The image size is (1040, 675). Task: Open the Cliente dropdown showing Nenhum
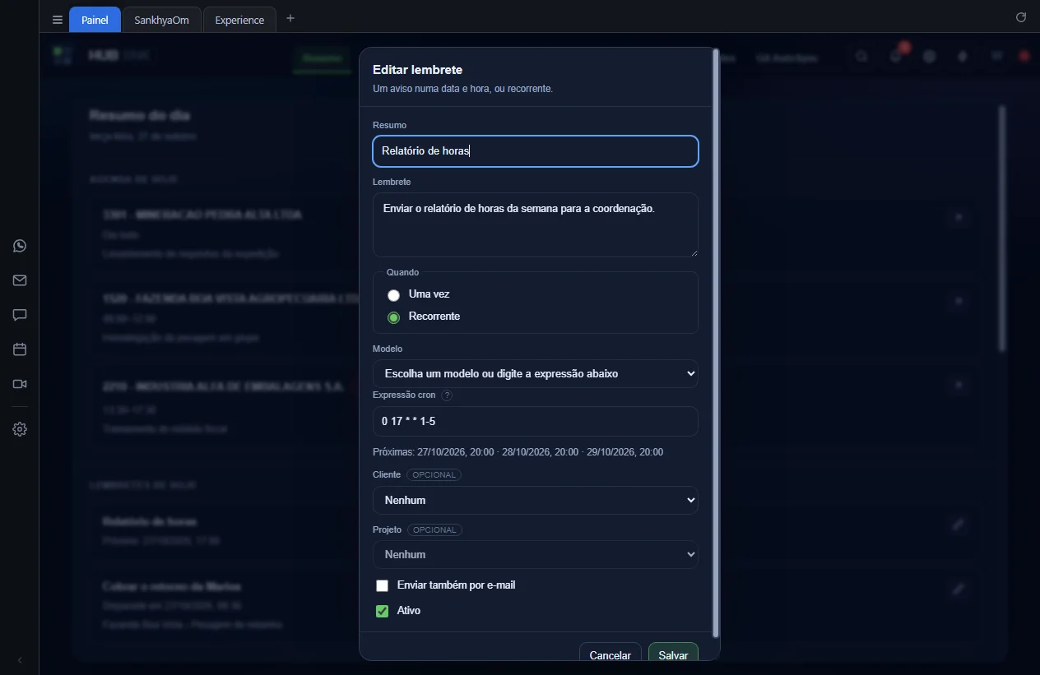[x=536, y=500]
